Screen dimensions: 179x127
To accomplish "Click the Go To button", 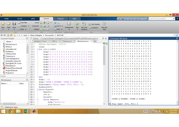I will click(x=58, y=26).
